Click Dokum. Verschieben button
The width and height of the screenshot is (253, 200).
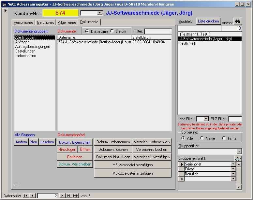75,164
